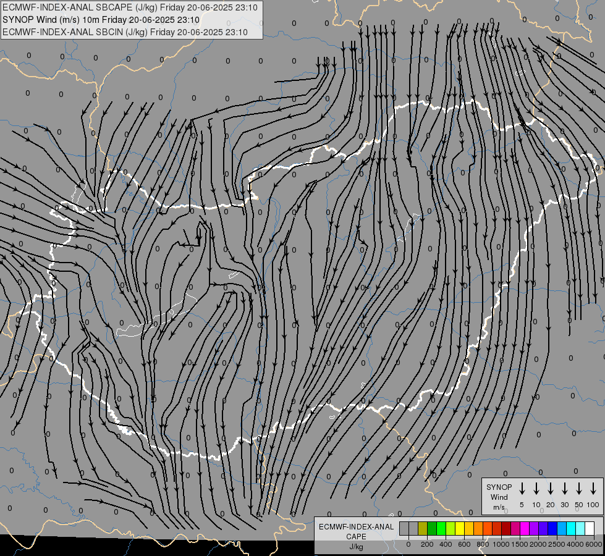
Task: Click the 'ECMWF-INDEX-ANAL' label in color legend
Action: 356,527
